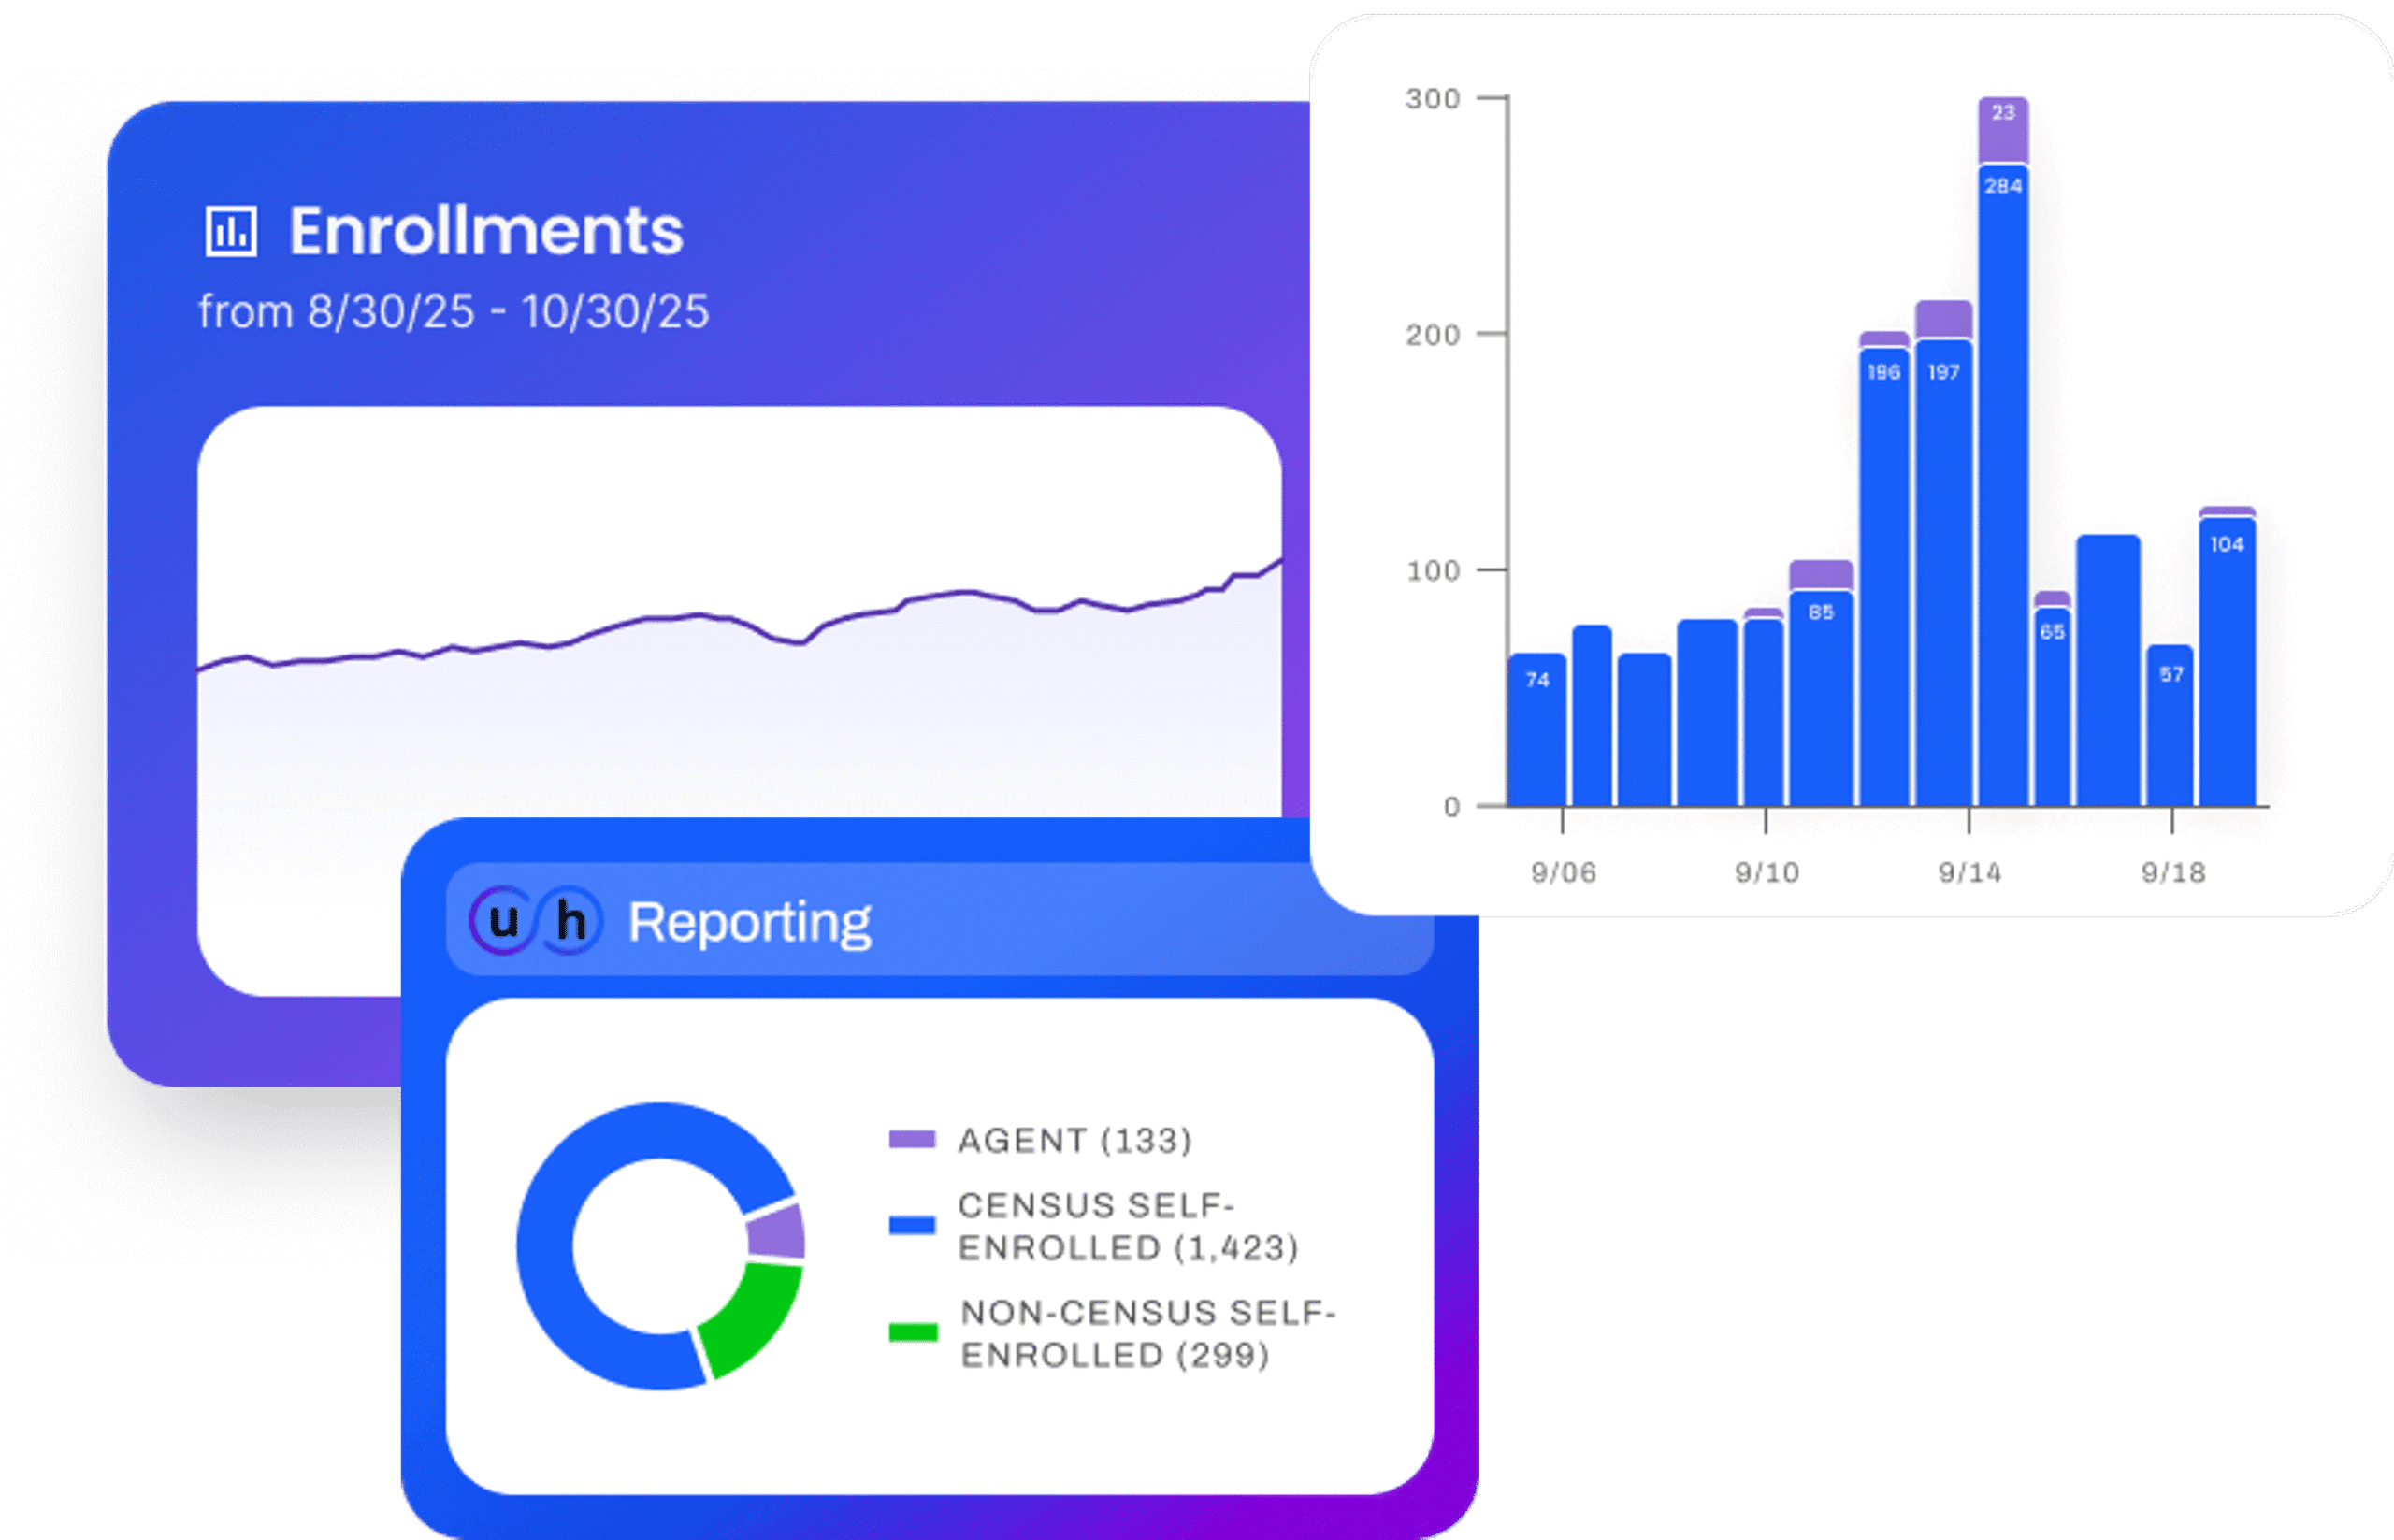Click the 9/06 x-axis label
Viewport: 2394px width, 1540px height.
(1563, 873)
